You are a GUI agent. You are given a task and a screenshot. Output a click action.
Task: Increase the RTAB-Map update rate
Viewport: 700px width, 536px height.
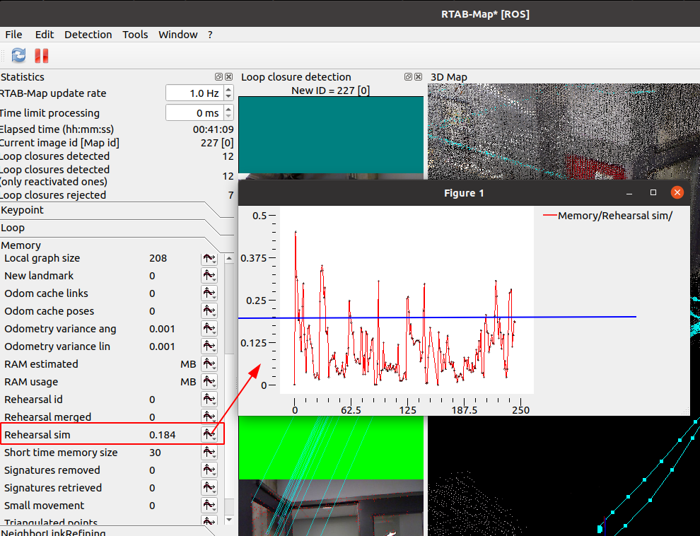228,90
